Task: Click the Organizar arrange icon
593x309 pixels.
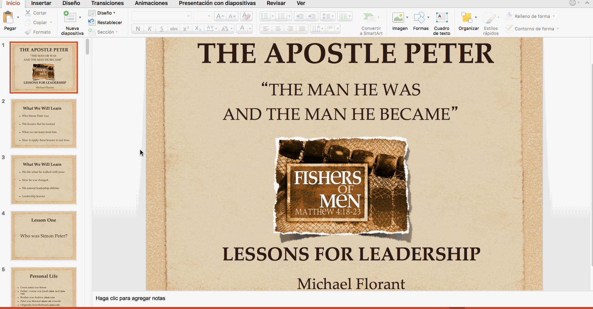Action: [x=467, y=18]
